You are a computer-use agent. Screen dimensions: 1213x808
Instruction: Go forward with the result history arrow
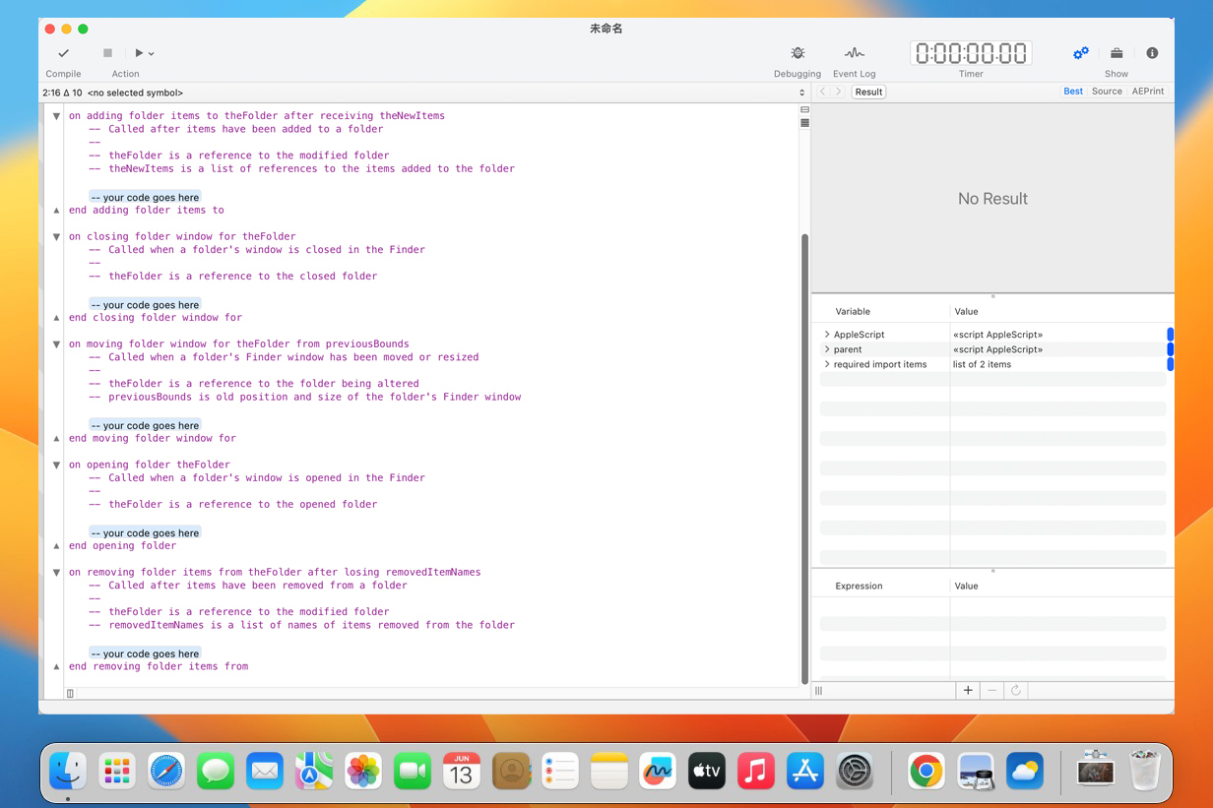839,92
